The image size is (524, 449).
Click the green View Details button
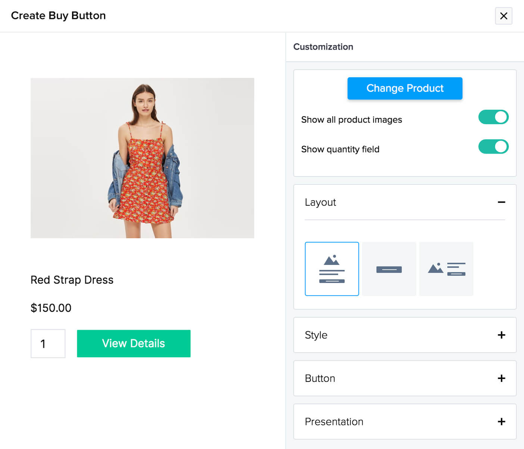tap(134, 343)
